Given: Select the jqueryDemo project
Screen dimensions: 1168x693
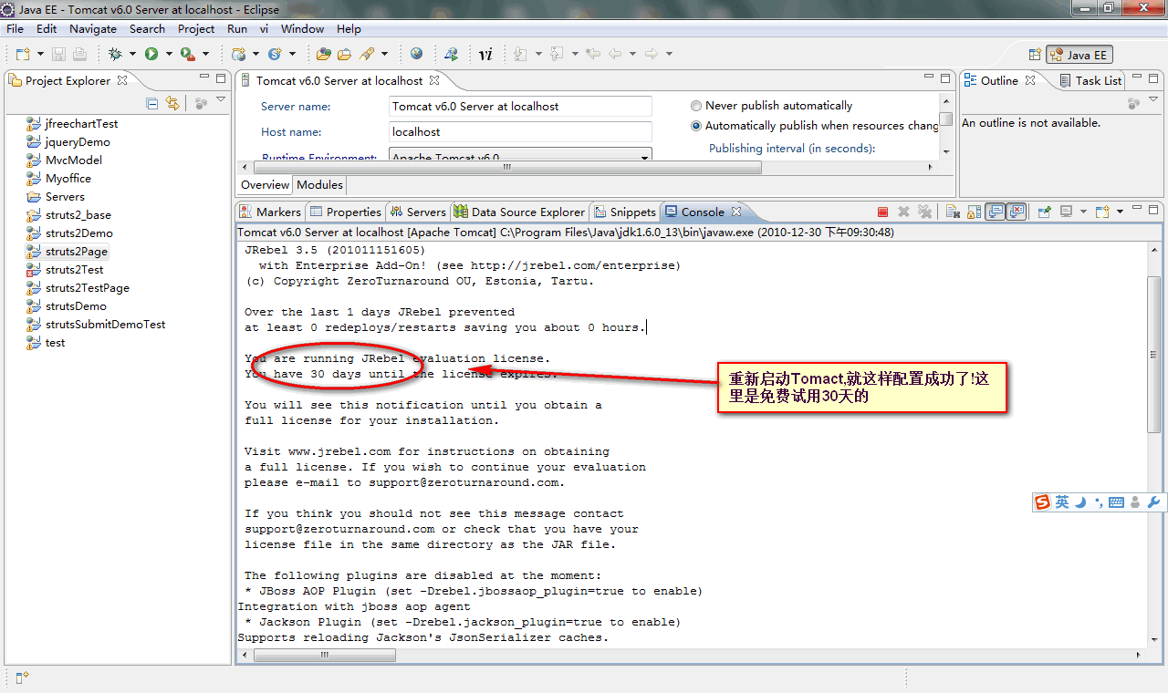Looking at the screenshot, I should tap(68, 142).
